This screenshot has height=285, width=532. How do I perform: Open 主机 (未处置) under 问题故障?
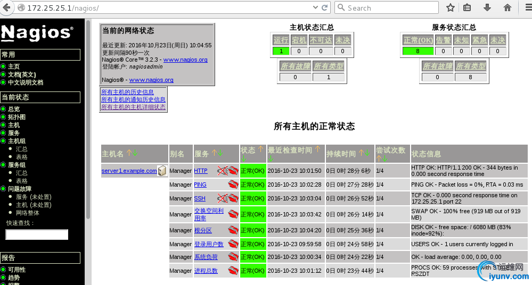point(34,205)
